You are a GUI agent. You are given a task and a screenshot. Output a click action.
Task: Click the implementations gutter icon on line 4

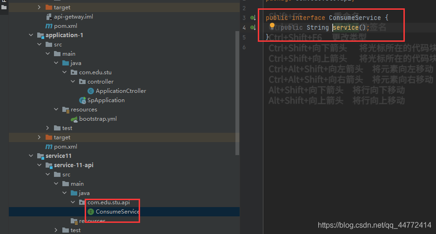[x=253, y=27]
